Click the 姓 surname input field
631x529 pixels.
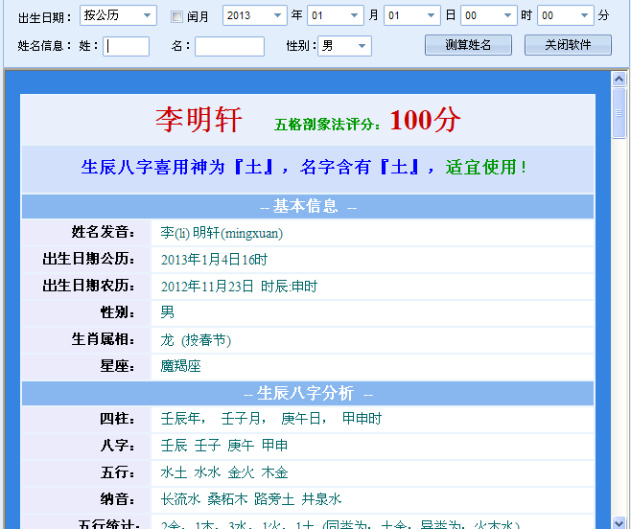(127, 46)
